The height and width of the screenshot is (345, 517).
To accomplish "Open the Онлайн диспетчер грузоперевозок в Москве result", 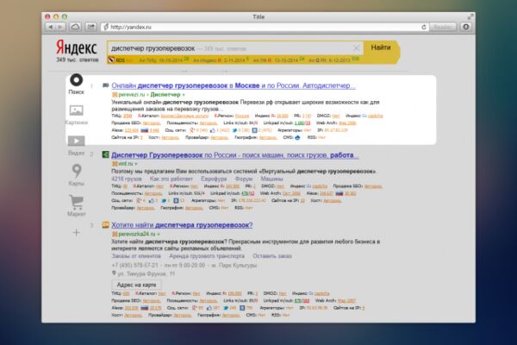I will click(x=234, y=85).
